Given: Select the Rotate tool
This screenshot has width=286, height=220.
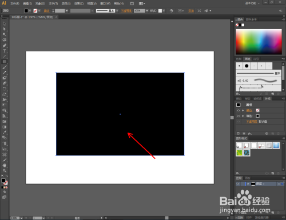Looking at the screenshot, I should point(5,89).
